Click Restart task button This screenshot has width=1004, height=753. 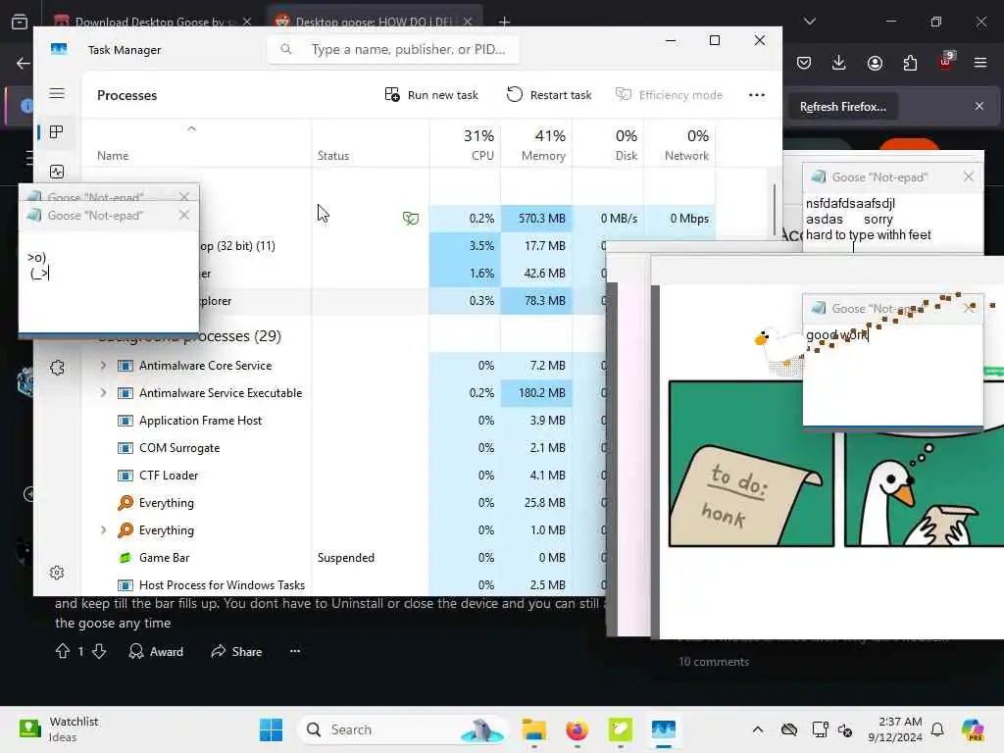[x=549, y=95]
